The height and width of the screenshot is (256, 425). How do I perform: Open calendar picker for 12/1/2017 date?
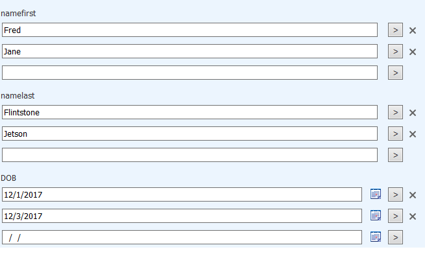click(x=376, y=194)
